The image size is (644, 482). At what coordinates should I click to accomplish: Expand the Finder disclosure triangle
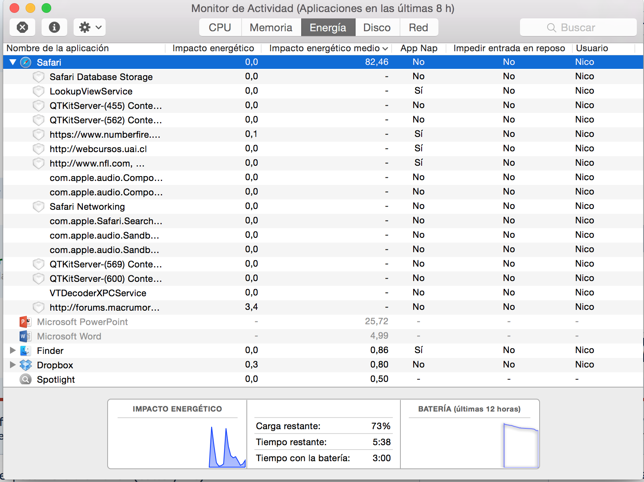click(x=13, y=350)
